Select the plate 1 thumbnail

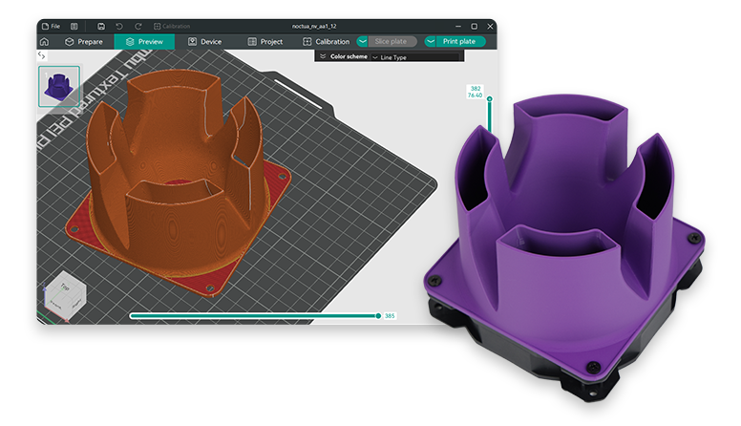coord(59,87)
